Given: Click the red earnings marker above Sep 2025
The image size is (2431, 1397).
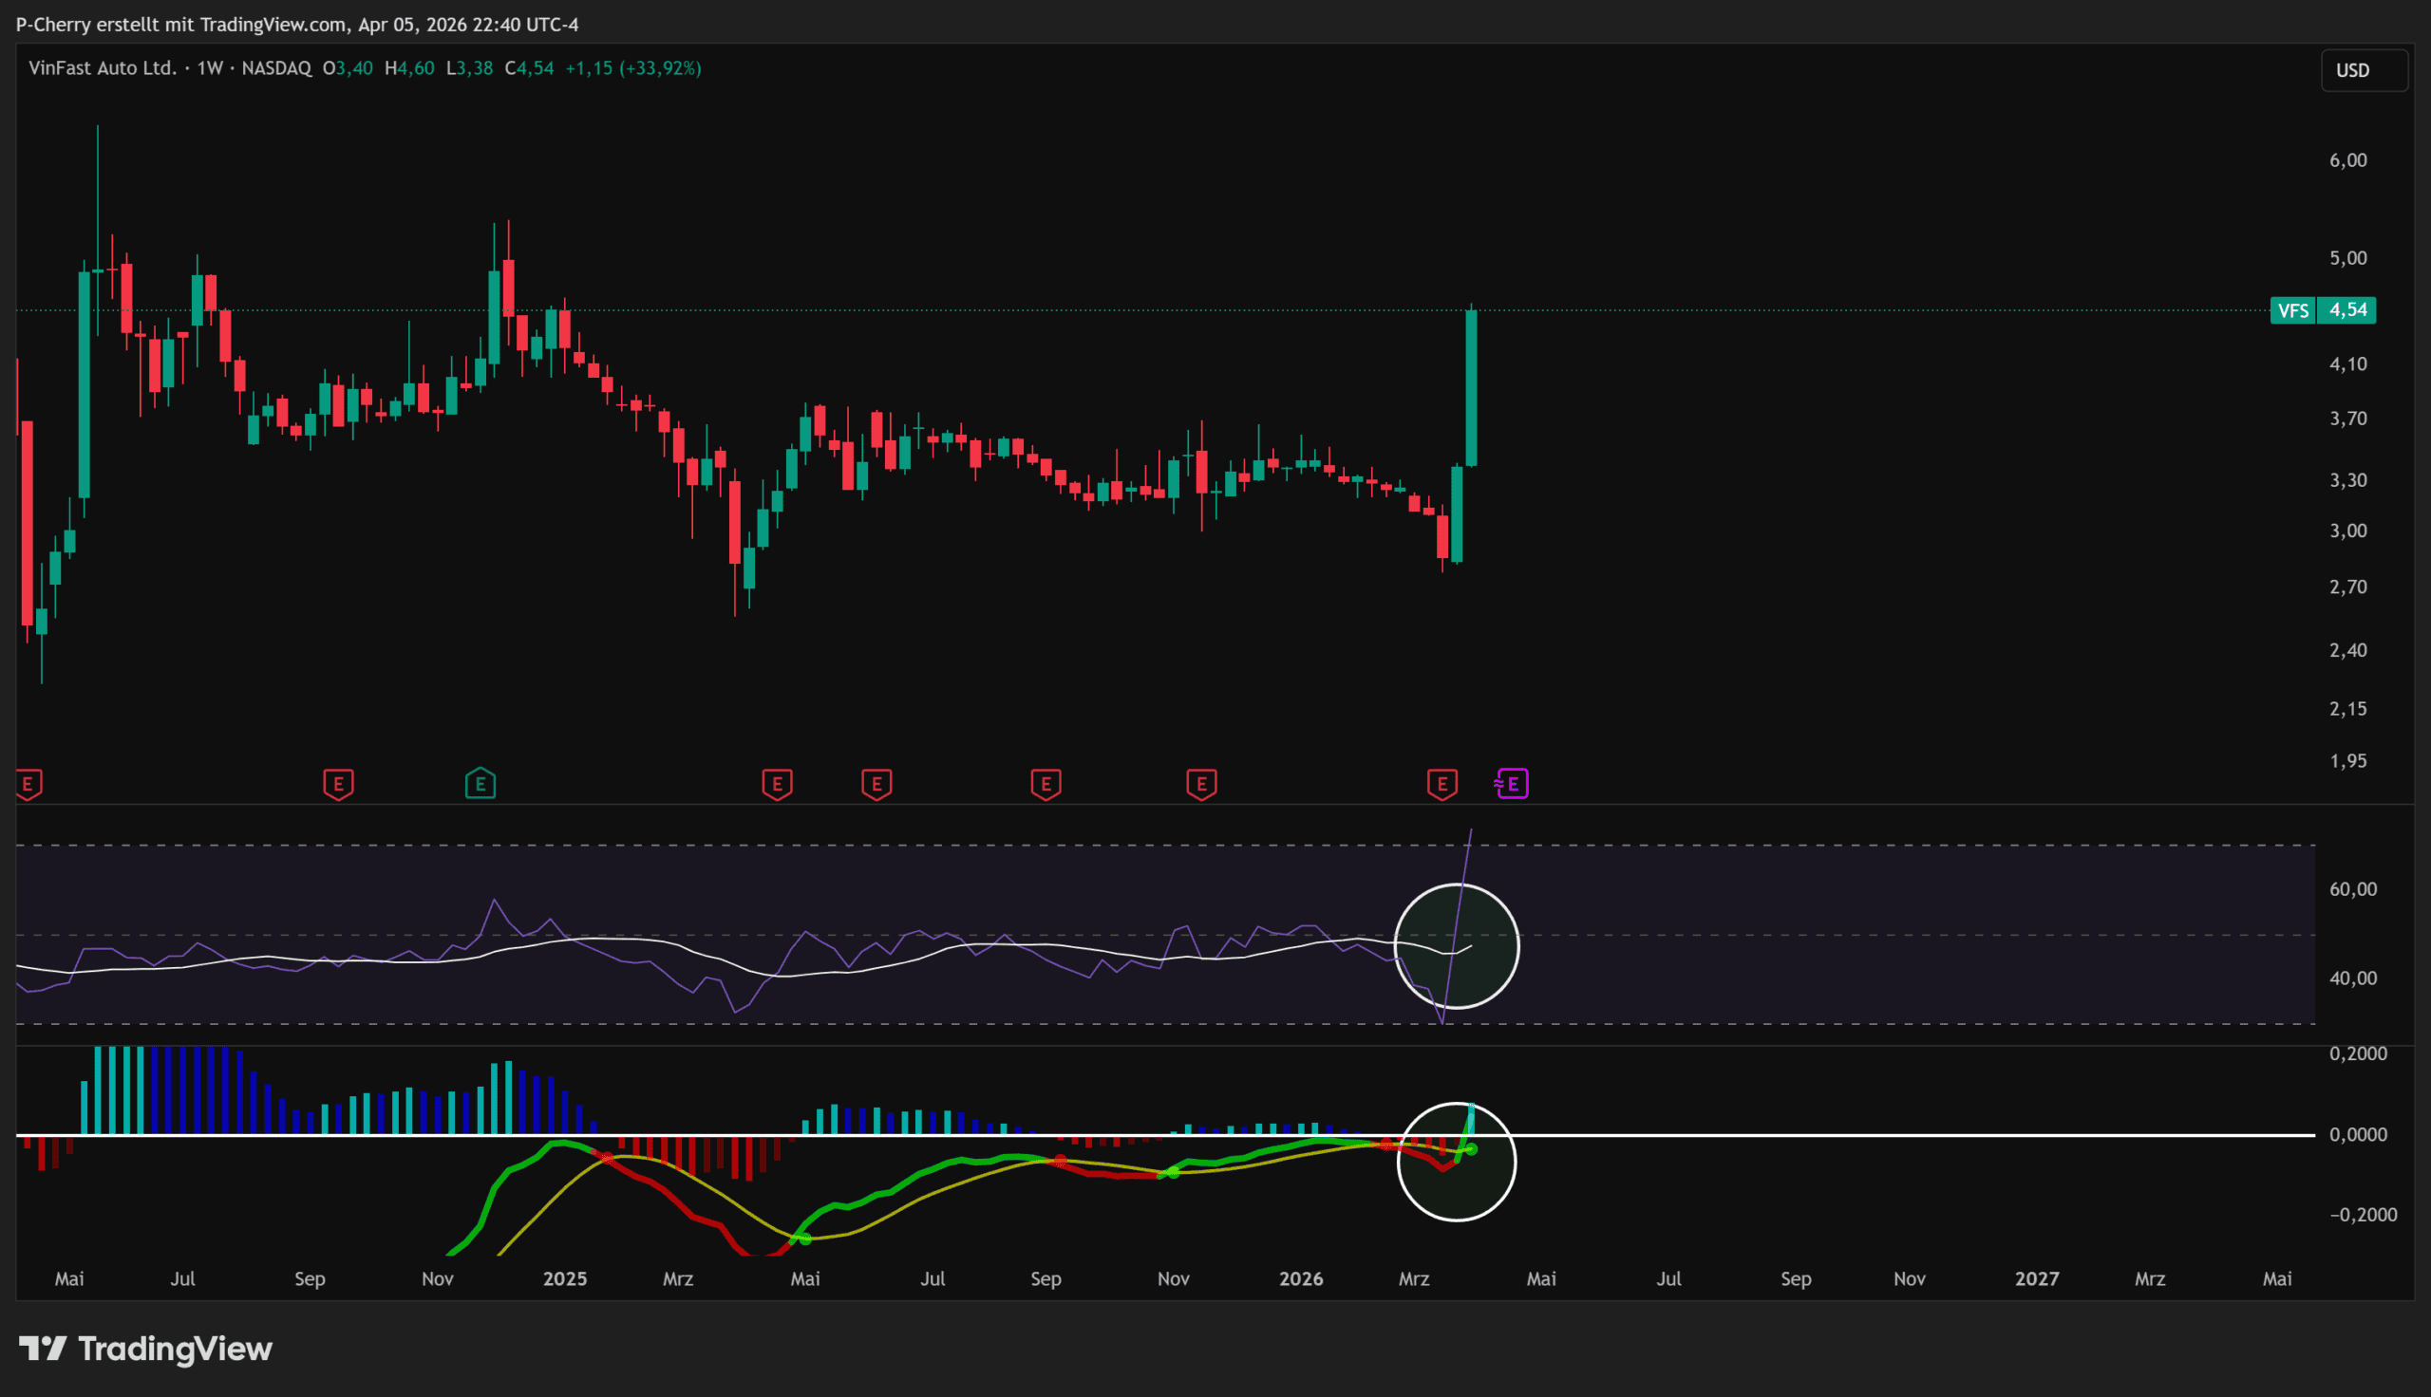Looking at the screenshot, I should pyautogui.click(x=1046, y=784).
